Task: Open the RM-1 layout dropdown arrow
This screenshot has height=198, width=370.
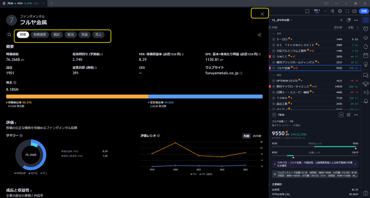Action: [x=325, y=11]
